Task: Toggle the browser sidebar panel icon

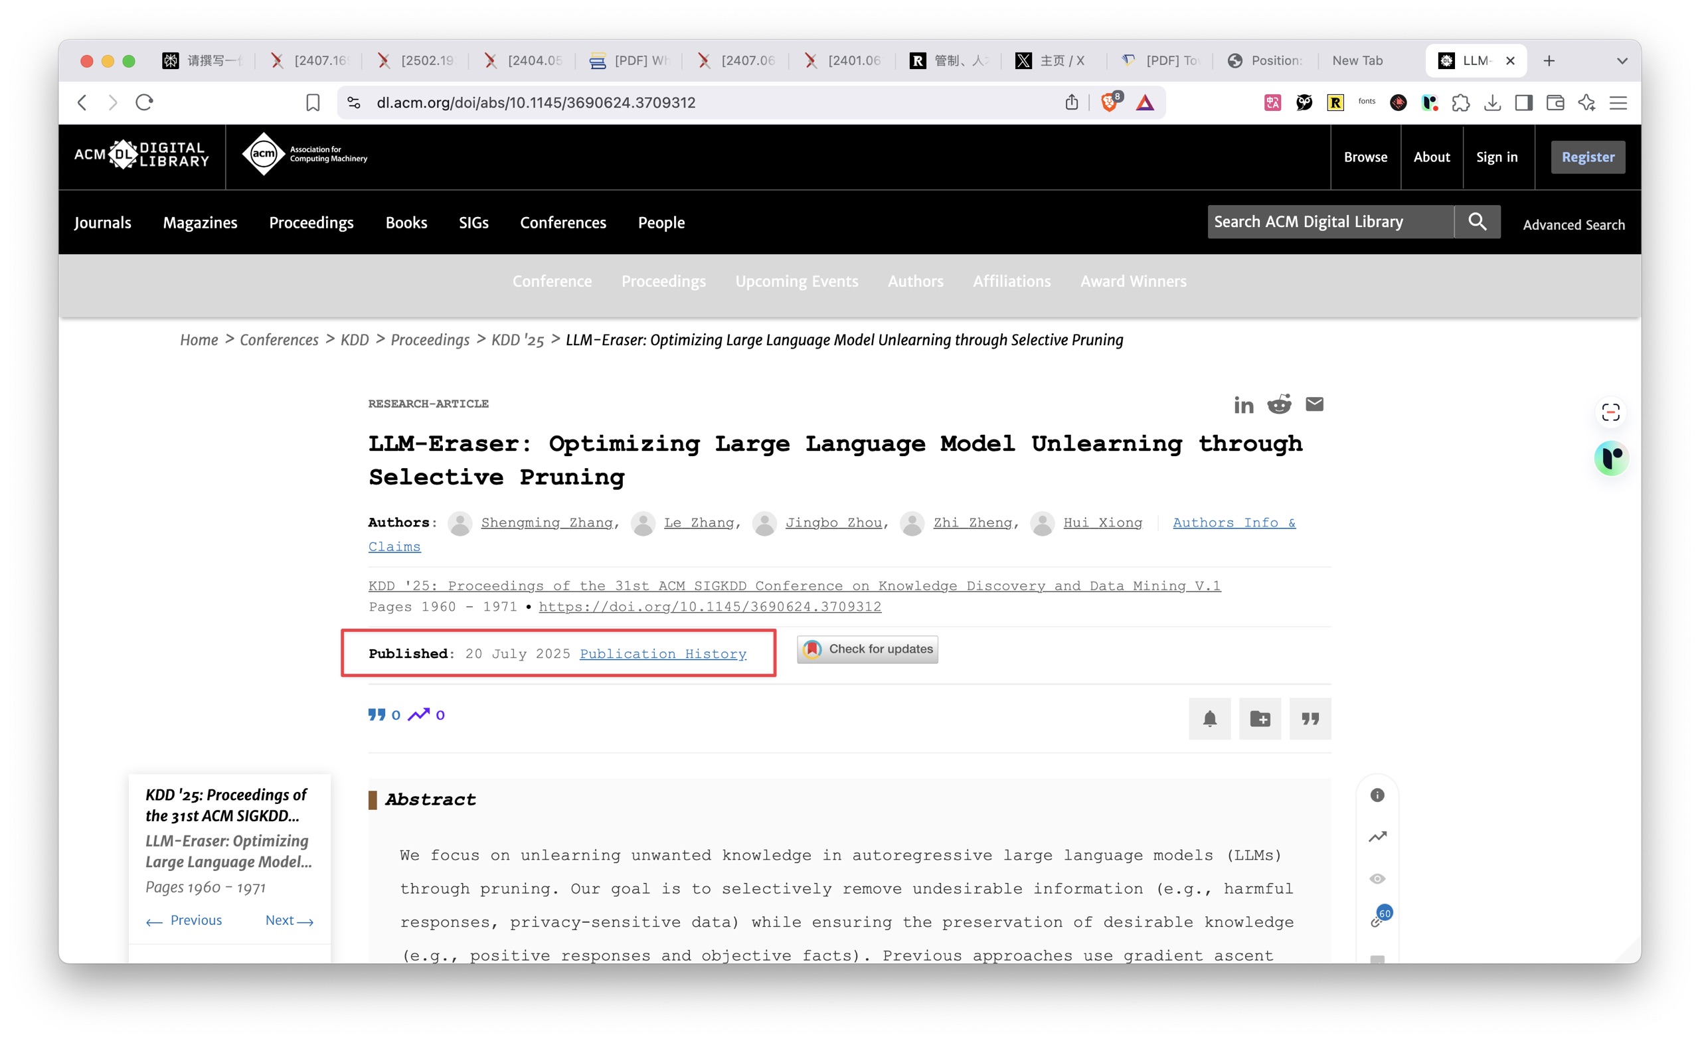Action: click(x=1523, y=103)
